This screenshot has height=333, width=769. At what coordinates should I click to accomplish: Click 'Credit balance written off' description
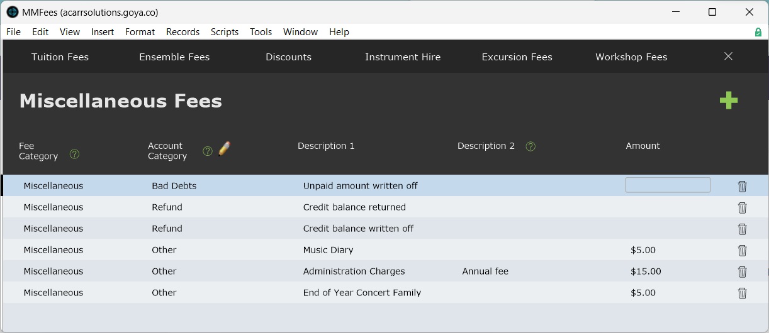tap(358, 229)
